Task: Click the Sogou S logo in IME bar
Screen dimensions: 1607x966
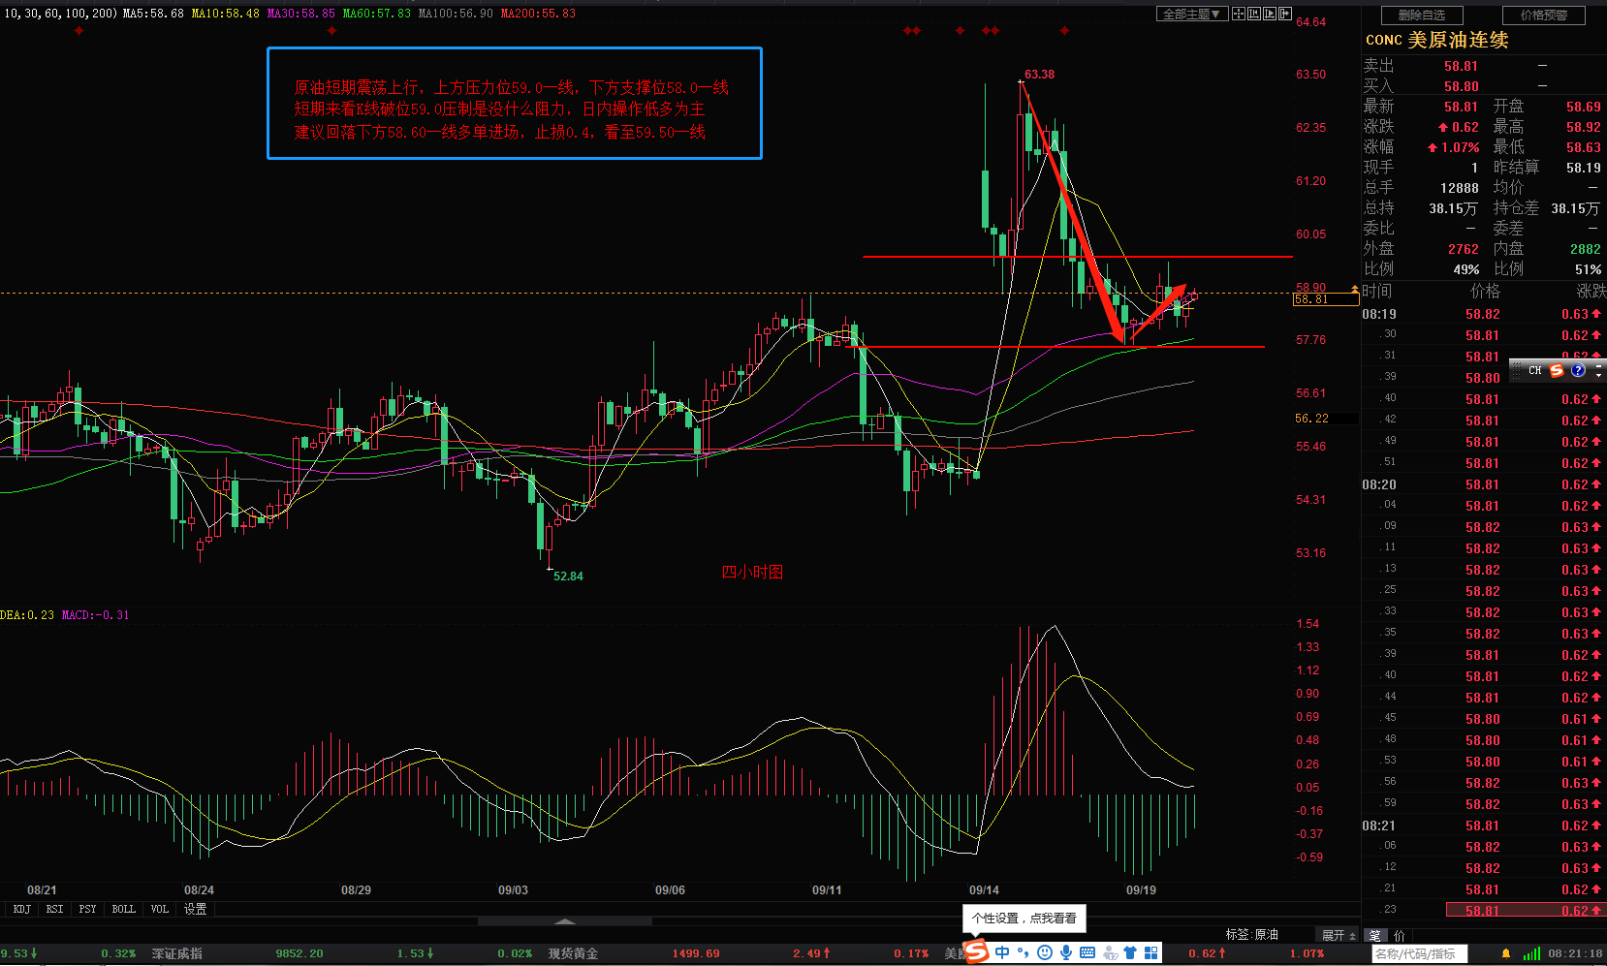Action: [976, 951]
